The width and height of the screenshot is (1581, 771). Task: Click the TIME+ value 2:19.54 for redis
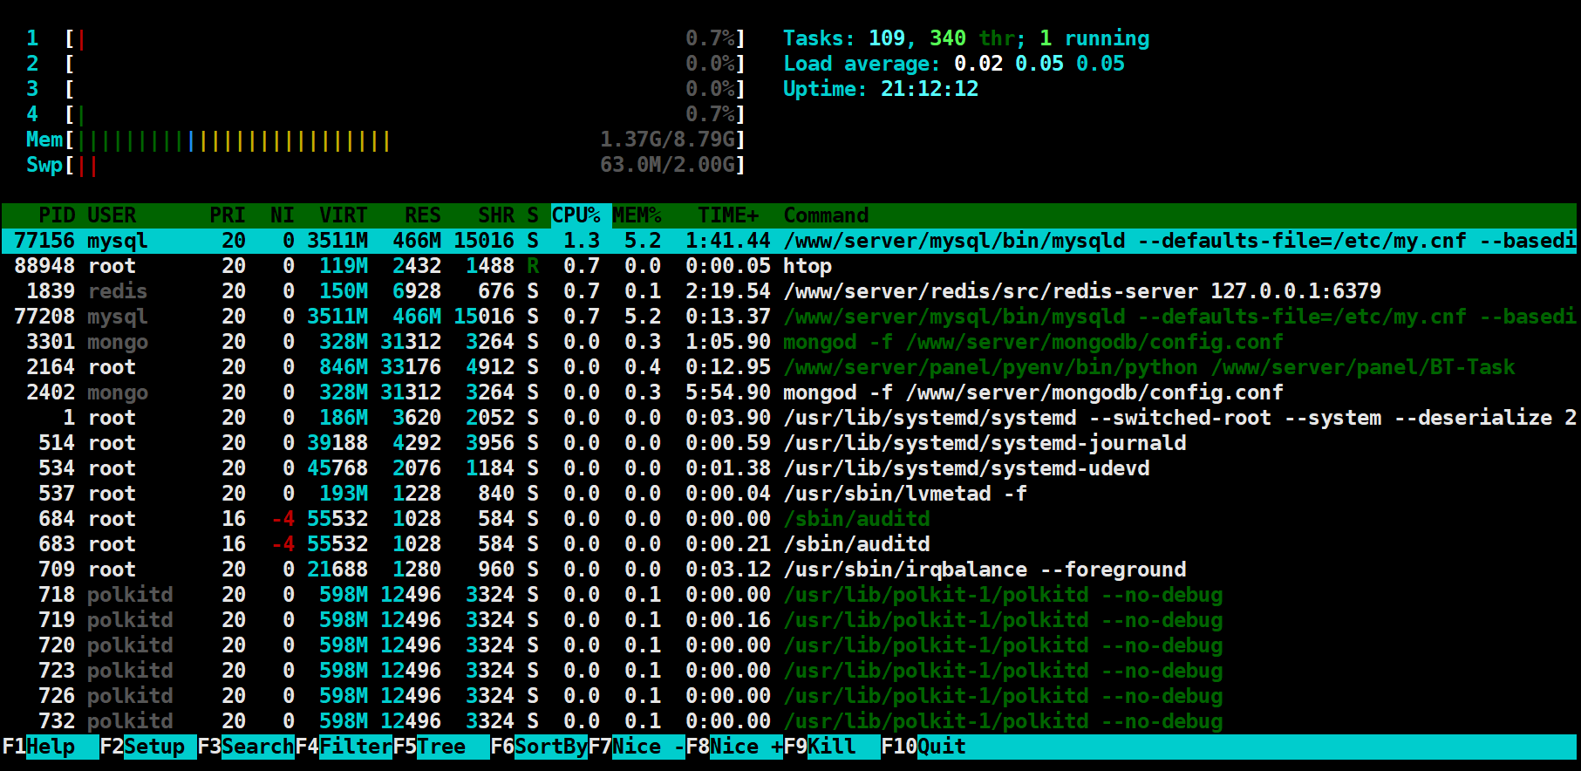pyautogui.click(x=728, y=291)
